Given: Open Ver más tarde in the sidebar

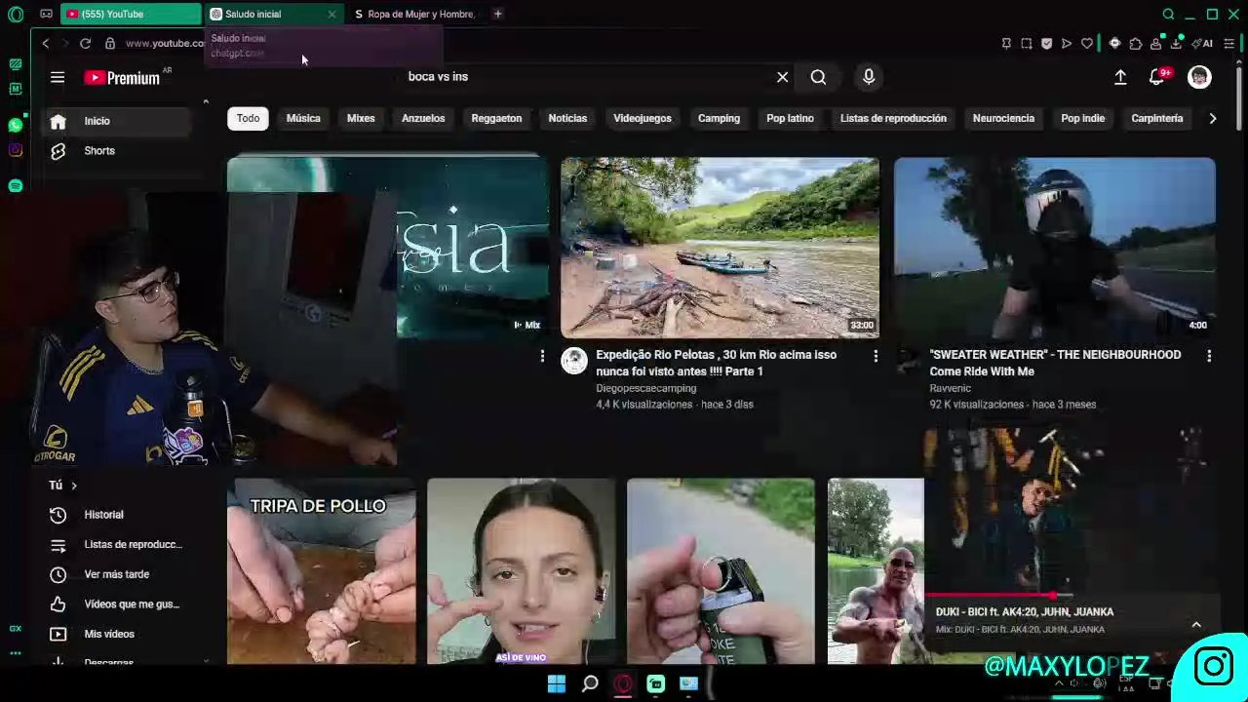Looking at the screenshot, I should click(117, 574).
